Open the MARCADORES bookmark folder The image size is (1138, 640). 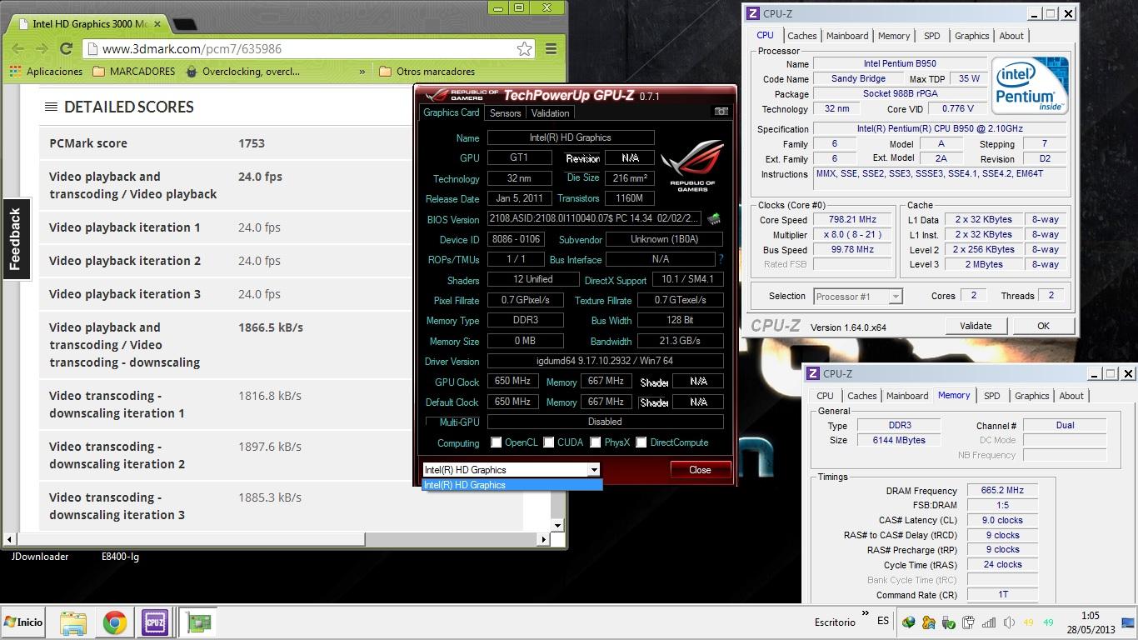click(134, 72)
